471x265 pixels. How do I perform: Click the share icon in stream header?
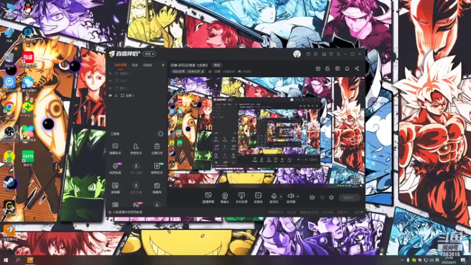click(357, 68)
